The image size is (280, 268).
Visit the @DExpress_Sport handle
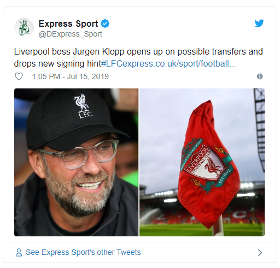coord(71,34)
